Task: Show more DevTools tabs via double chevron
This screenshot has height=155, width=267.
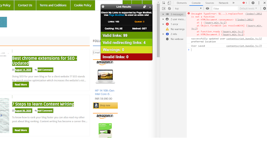Action: [x=234, y=3]
